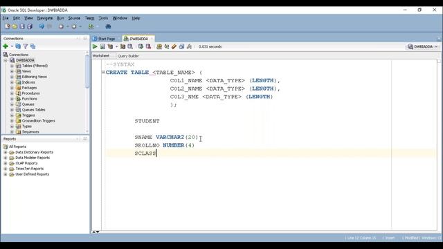Select the Indexes tree item
Screen dimensions: 443x249
28,82
